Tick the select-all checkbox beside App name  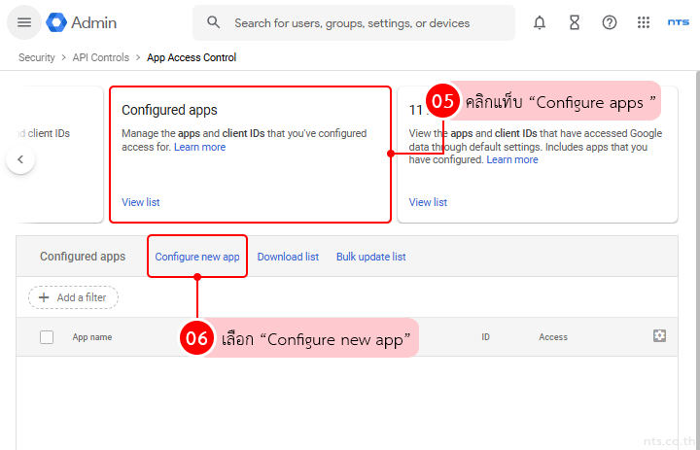47,337
